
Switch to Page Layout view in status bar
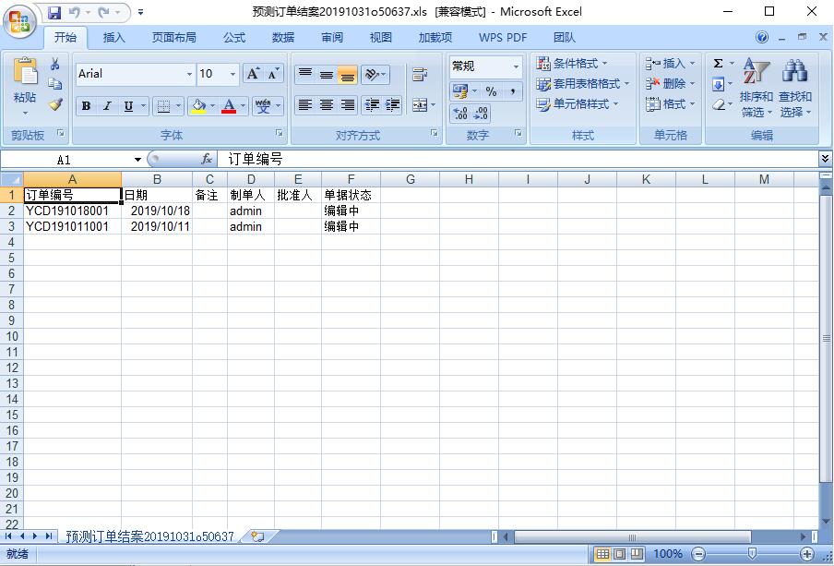point(619,554)
